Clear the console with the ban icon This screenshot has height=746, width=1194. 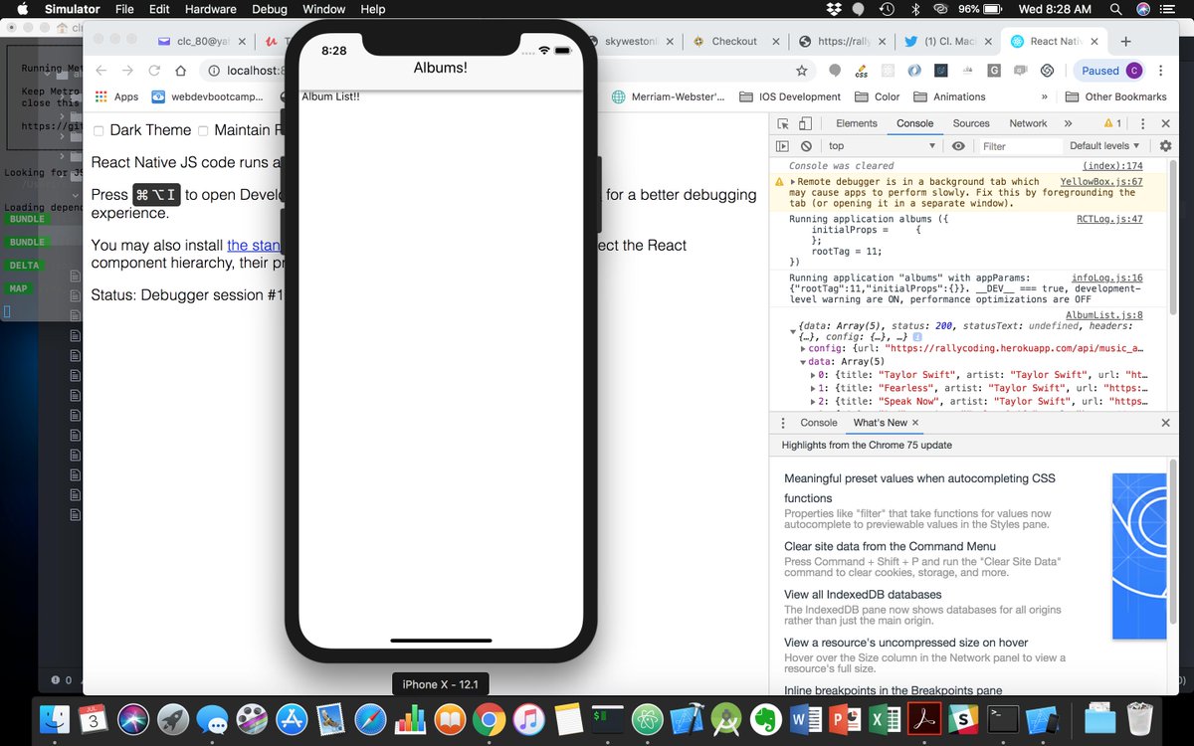pos(806,146)
